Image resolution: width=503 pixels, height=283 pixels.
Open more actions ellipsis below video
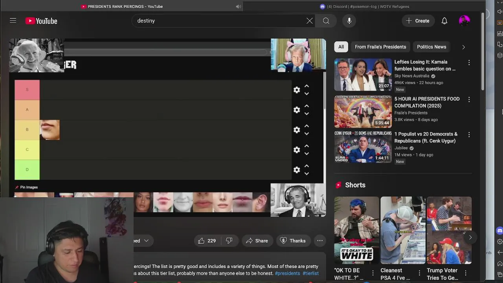320,241
